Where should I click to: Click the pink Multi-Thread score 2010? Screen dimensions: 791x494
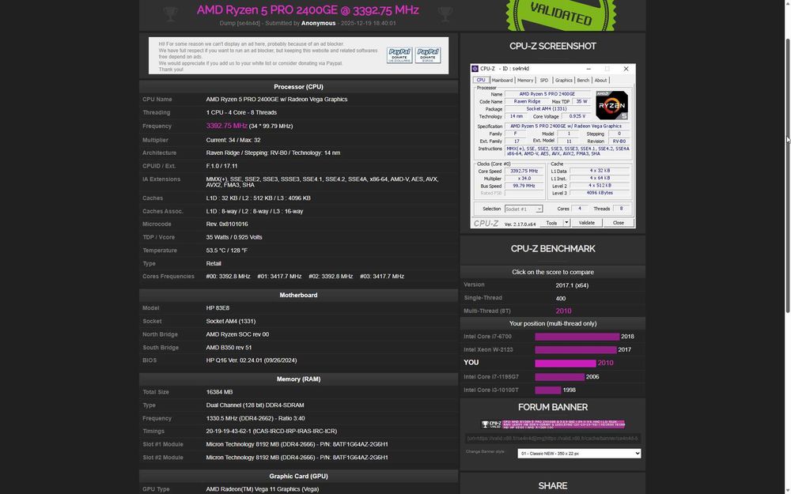[563, 311]
